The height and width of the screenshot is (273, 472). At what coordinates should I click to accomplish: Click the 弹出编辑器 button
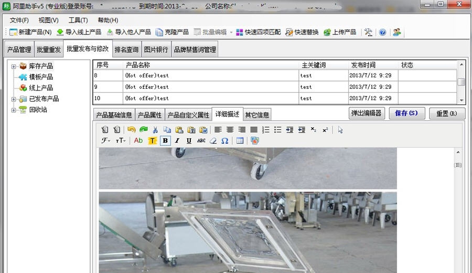367,113
